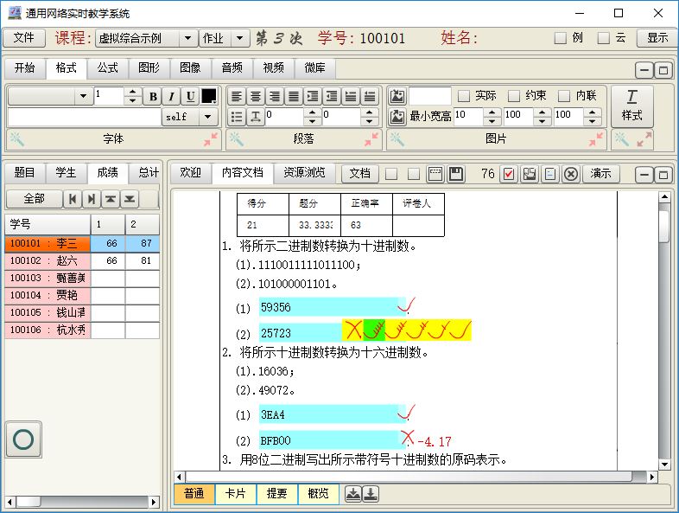
Task: Apply italic formatting with I button
Action: (x=172, y=96)
